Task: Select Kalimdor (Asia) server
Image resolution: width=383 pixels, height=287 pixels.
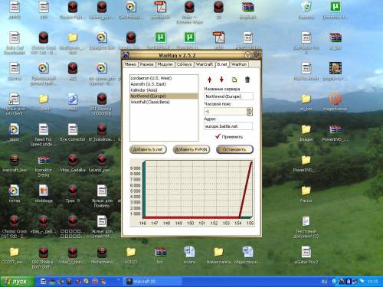Action: [x=164, y=90]
